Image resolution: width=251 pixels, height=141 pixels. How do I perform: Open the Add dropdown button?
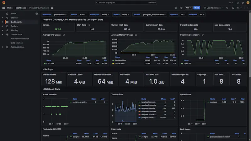(188, 8)
